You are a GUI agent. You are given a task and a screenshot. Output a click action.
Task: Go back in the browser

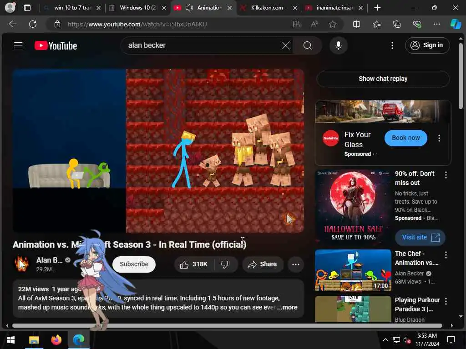[x=12, y=24]
